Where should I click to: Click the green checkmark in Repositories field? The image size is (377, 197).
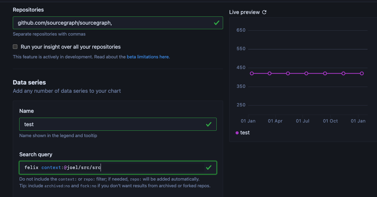point(216,23)
